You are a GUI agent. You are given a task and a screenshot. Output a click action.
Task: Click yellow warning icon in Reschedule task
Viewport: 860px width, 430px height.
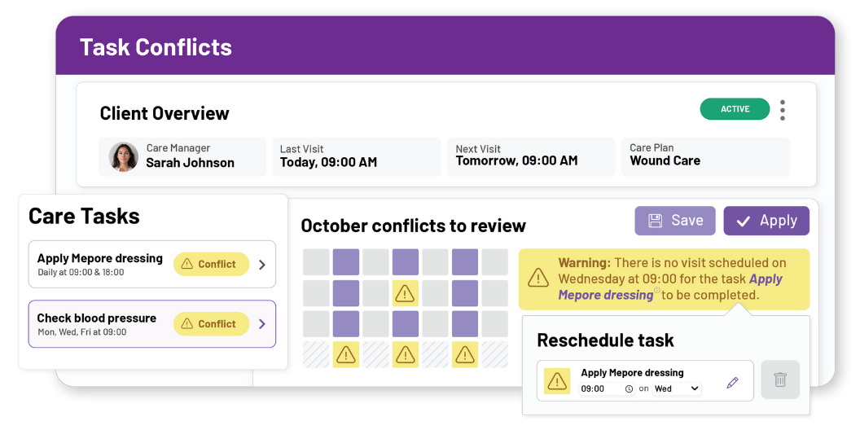click(x=557, y=381)
